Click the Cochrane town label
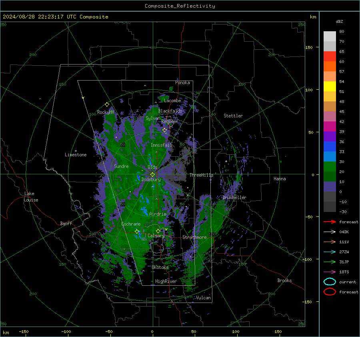360x337 pixels. tap(131, 224)
